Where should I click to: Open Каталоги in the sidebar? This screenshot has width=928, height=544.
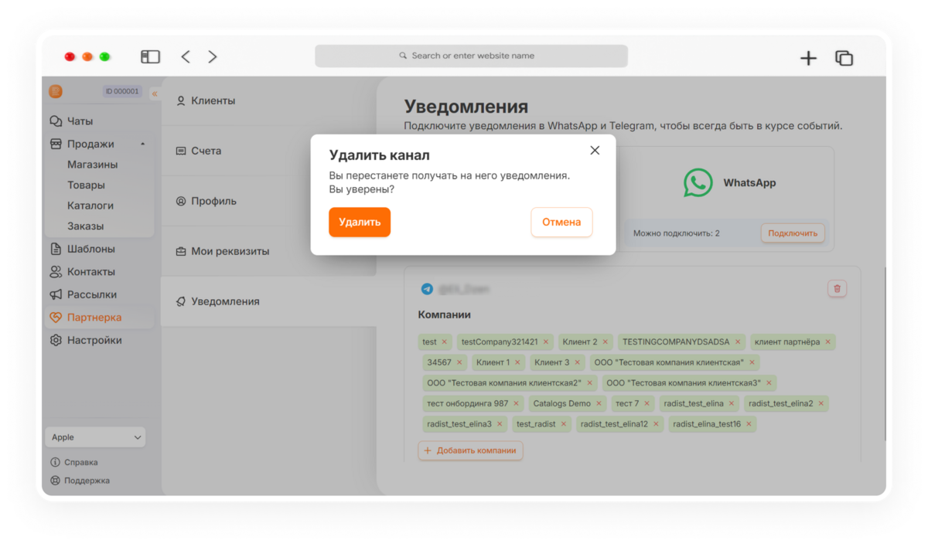coord(90,206)
